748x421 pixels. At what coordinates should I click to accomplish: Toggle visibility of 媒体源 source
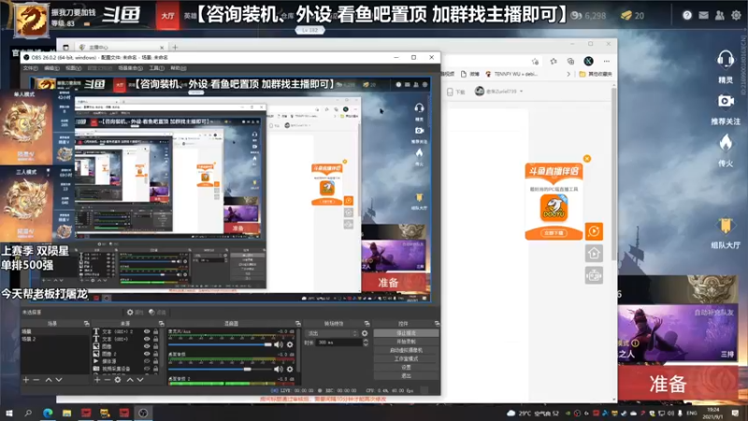point(147,361)
